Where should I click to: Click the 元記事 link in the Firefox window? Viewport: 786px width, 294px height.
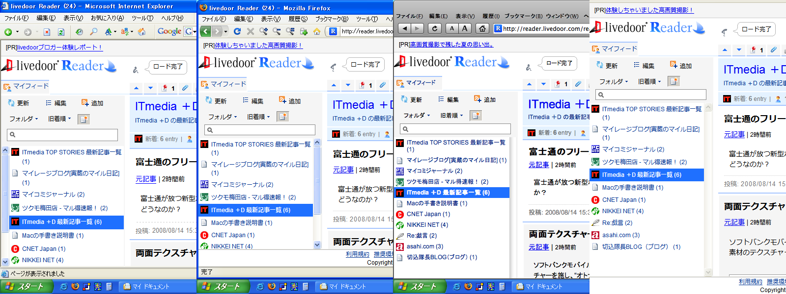coord(343,170)
